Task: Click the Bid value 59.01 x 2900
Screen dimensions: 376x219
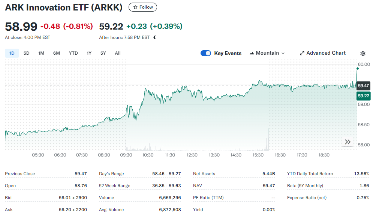Action: tap(73, 198)
